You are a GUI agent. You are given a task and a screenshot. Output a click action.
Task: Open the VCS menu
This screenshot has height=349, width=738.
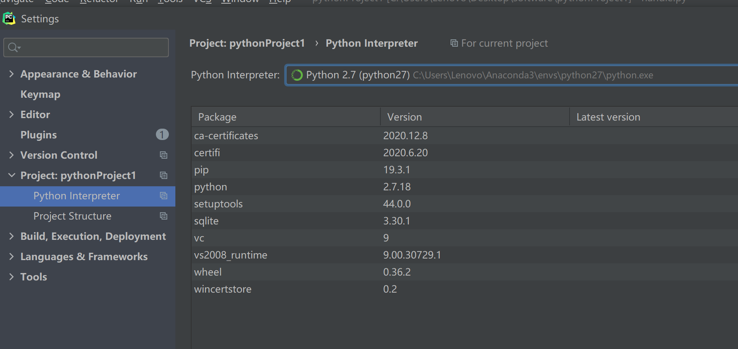click(x=203, y=2)
